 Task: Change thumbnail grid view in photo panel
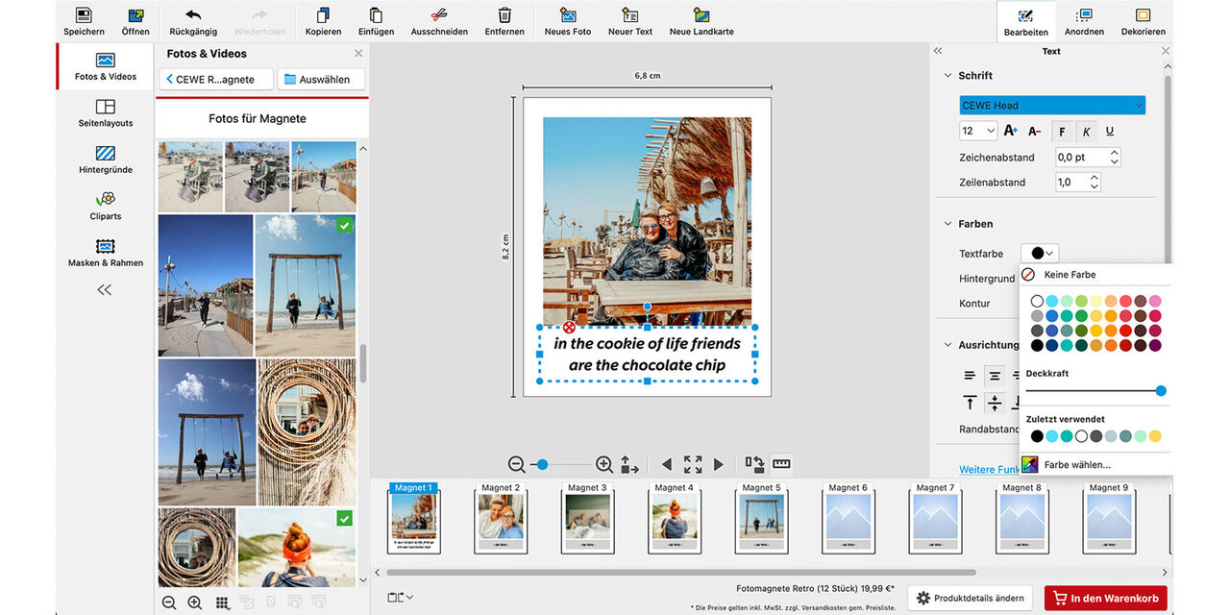click(222, 603)
